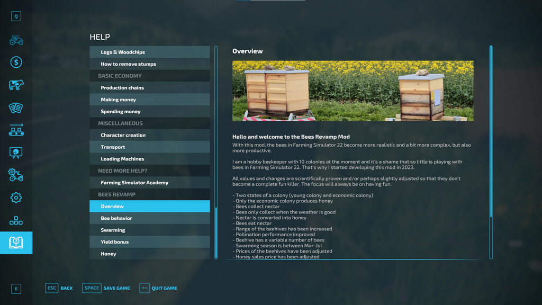Select the highlighted help book icon
This screenshot has width=542, height=305.
point(16,243)
